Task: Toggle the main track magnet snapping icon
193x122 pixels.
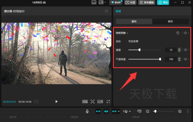Action: [x=98, y=111]
